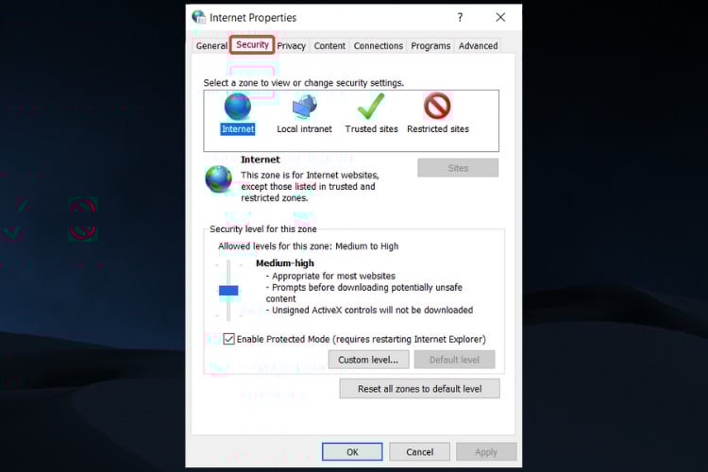Image resolution: width=708 pixels, height=472 pixels.
Task: Click the Cancel button
Action: click(419, 451)
